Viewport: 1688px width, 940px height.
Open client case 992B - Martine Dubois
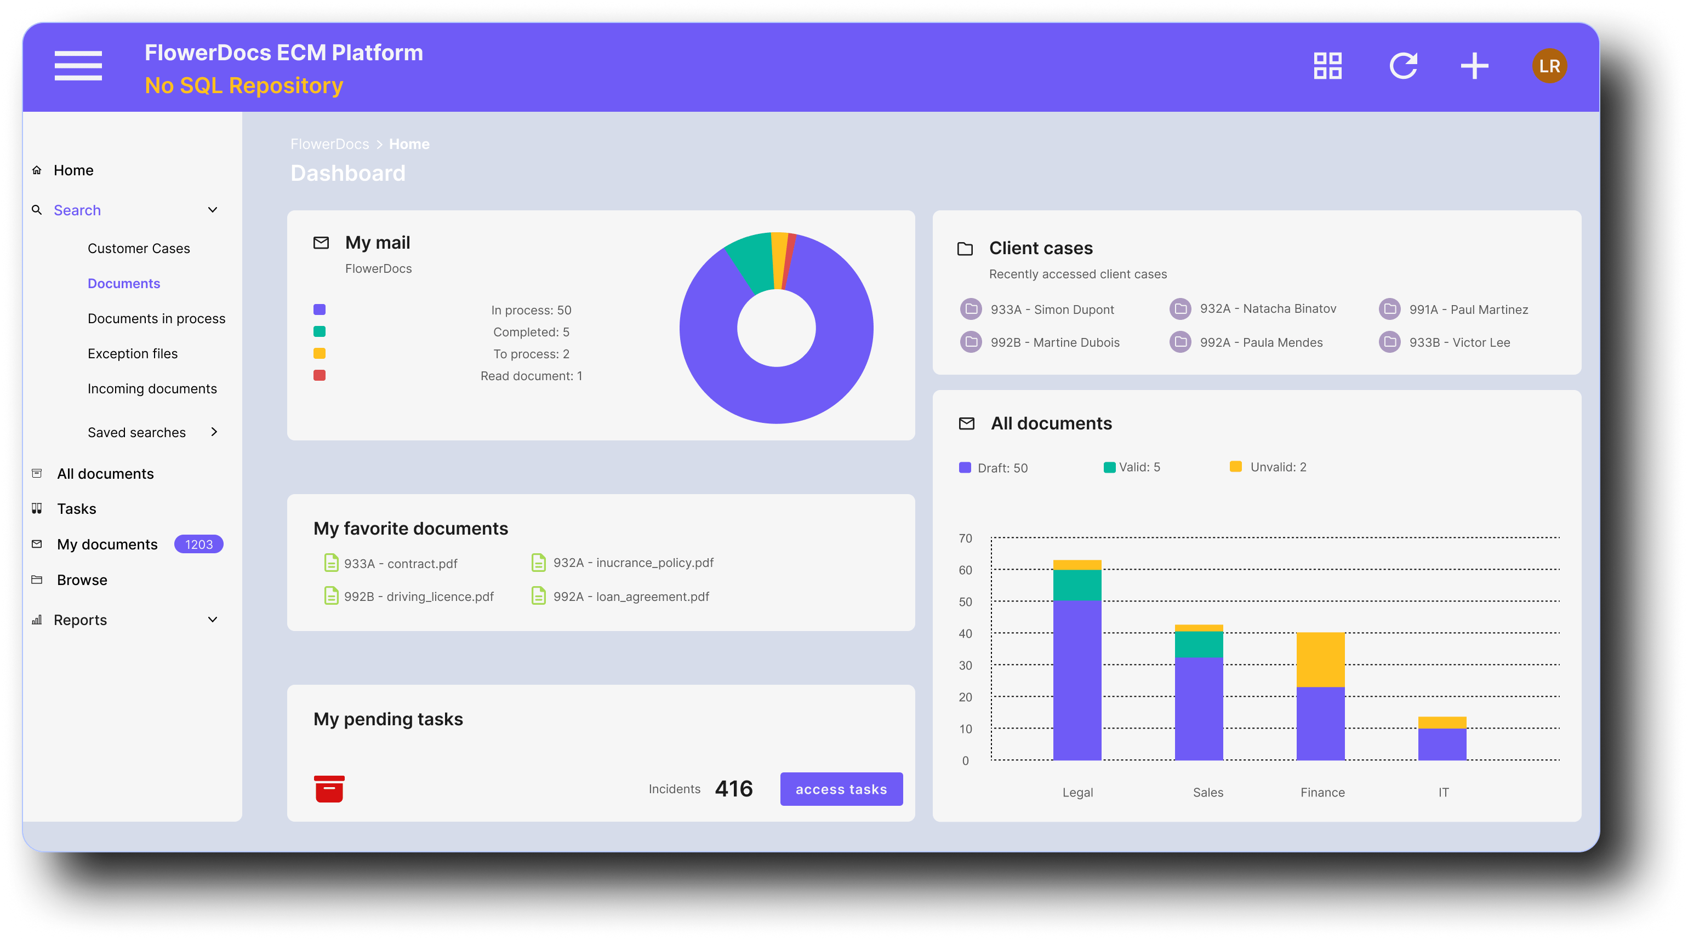pyautogui.click(x=1054, y=341)
